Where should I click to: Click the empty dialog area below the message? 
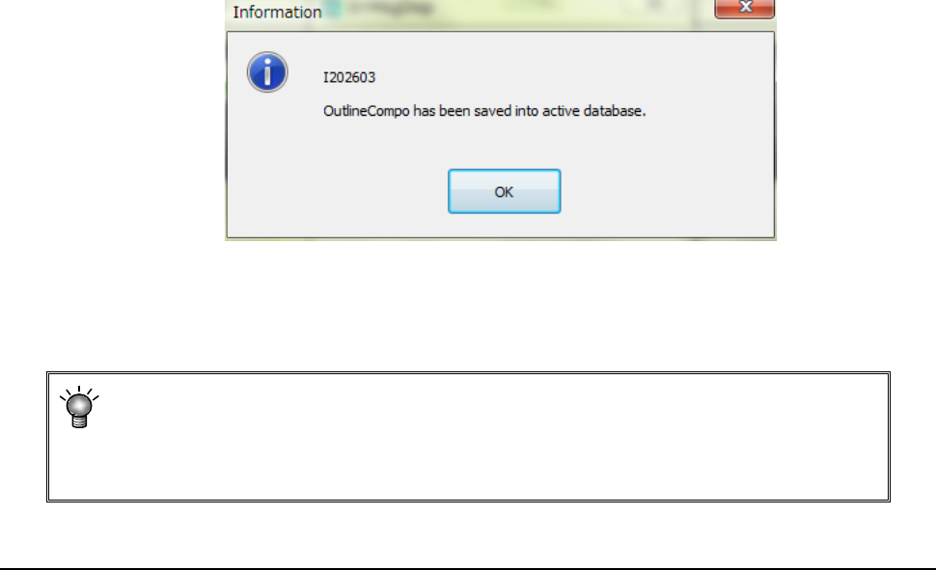[x=500, y=144]
